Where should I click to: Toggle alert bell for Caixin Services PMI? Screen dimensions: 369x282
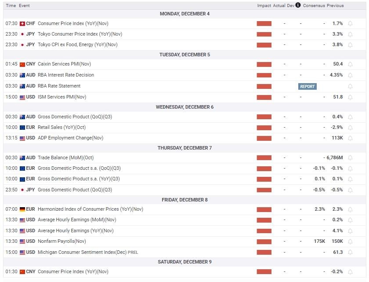point(350,64)
